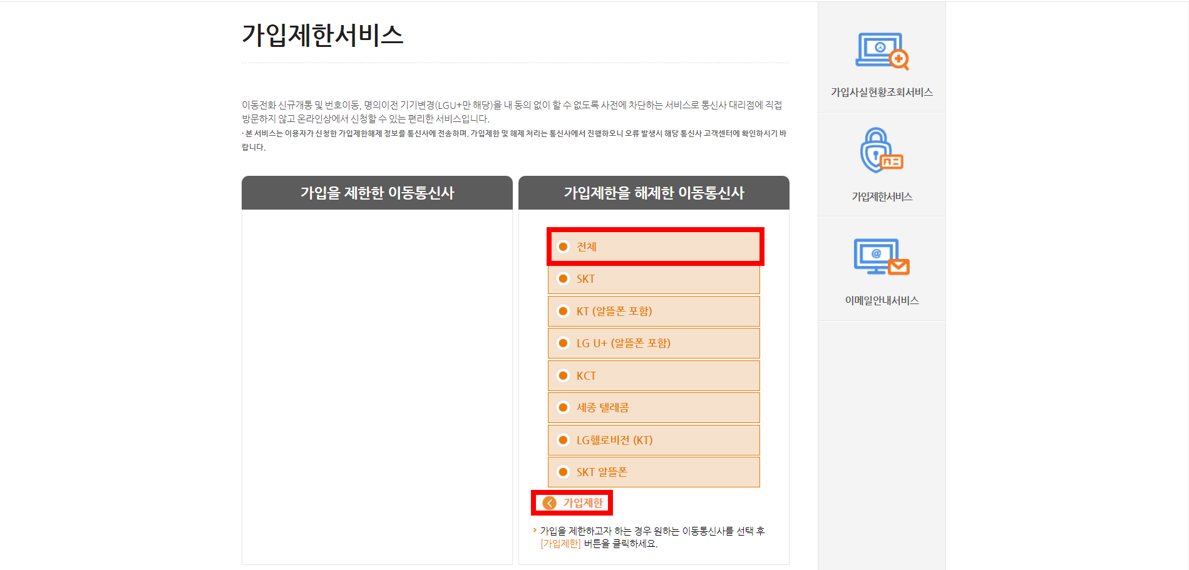Image resolution: width=1189 pixels, height=570 pixels.
Task: Click the 가입제한을 해제한 이동통신사 panel header
Action: [x=653, y=193]
